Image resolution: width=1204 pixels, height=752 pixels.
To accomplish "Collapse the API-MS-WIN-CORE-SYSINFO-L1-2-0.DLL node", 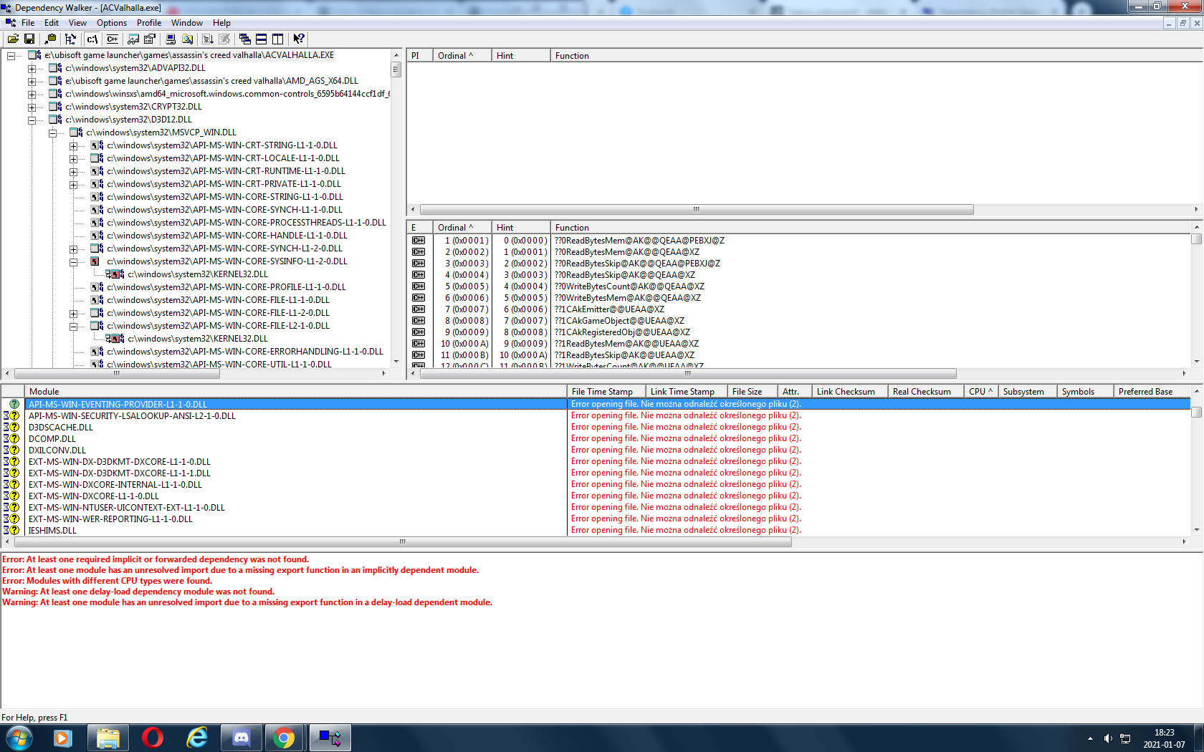I will (73, 262).
